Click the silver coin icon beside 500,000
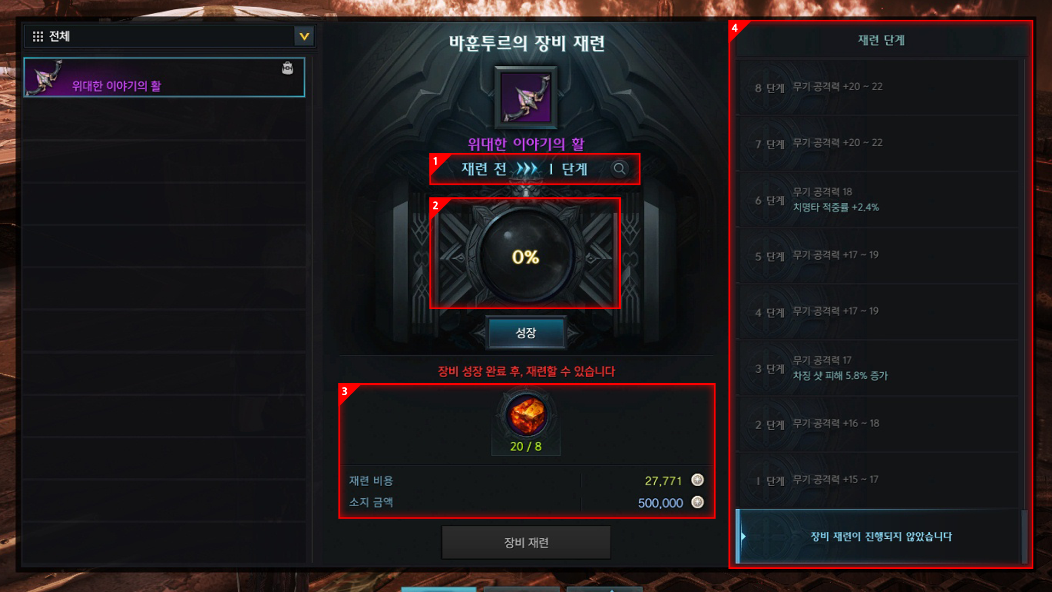The image size is (1052, 592). (697, 502)
